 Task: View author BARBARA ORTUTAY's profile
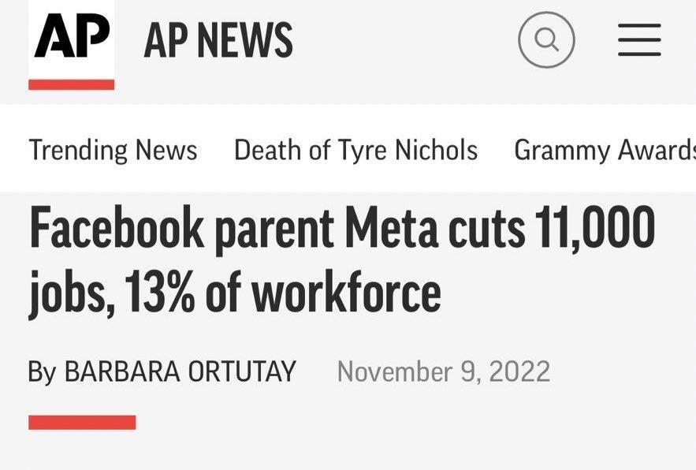point(180,369)
